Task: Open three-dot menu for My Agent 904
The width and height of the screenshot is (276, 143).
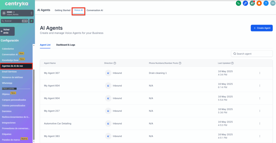Action: pos(260,98)
